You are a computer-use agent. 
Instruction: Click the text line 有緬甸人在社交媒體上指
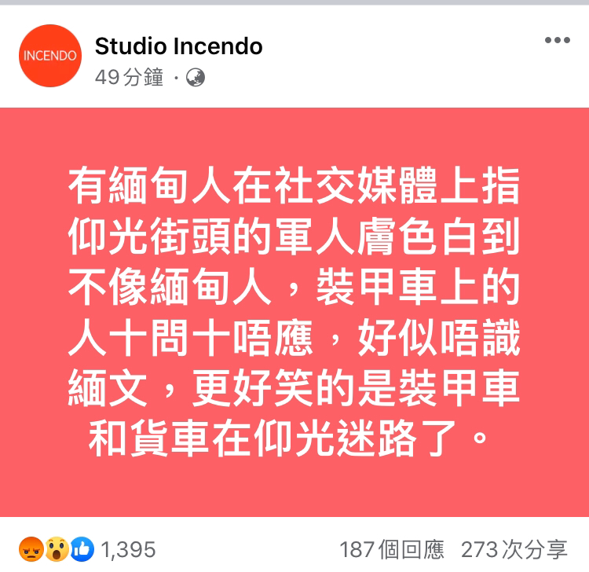294,185
